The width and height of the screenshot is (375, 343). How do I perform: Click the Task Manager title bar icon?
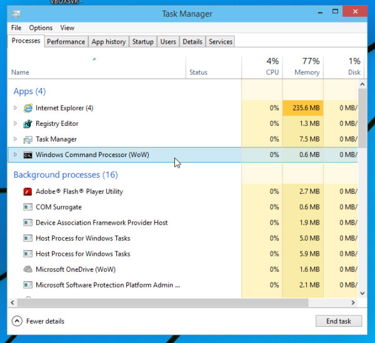pyautogui.click(x=16, y=14)
